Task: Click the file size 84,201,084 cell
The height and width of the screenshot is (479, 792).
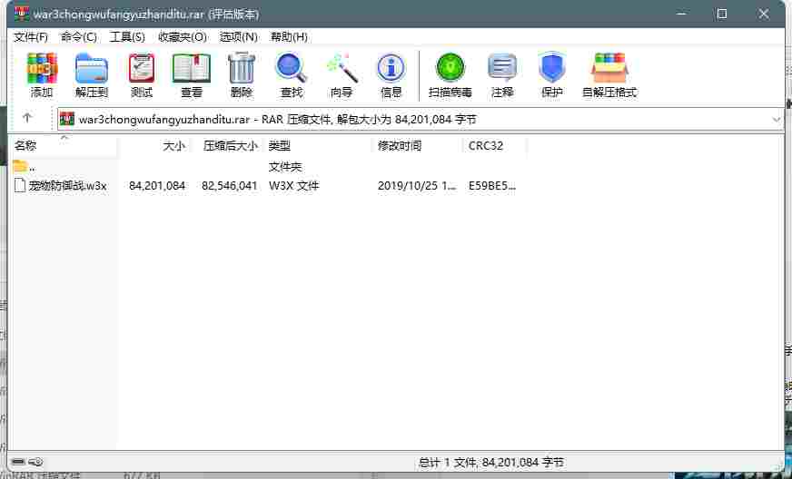Action: pyautogui.click(x=157, y=186)
